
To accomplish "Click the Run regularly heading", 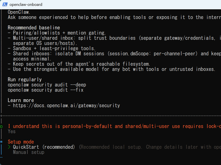I will 25,79.
